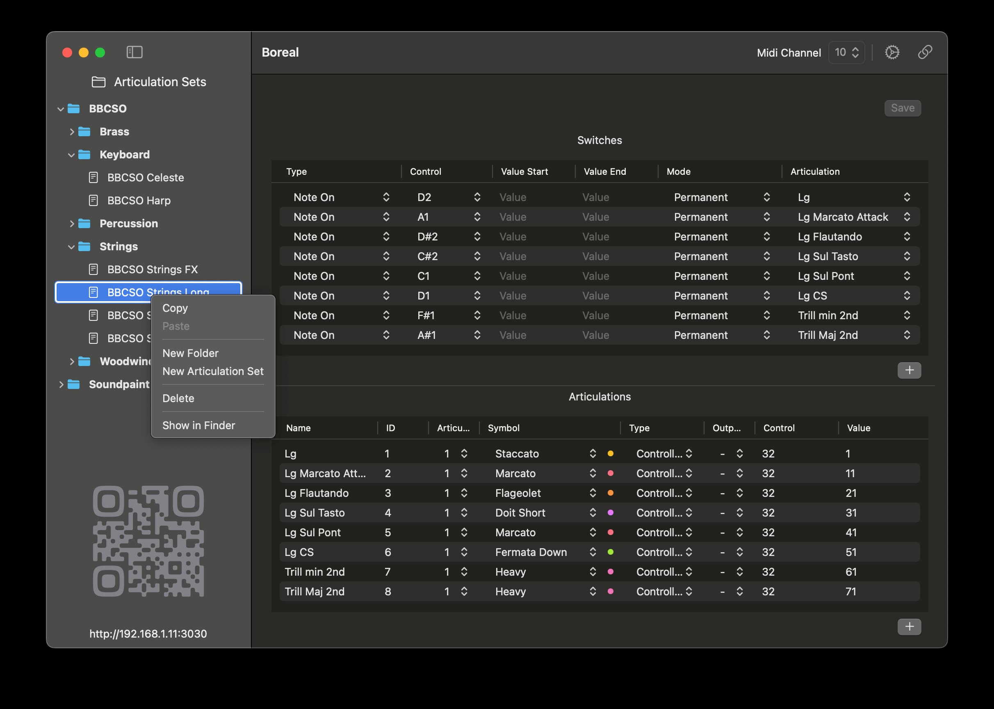This screenshot has width=994, height=709.
Task: Choose Delete from context menu
Action: 178,398
